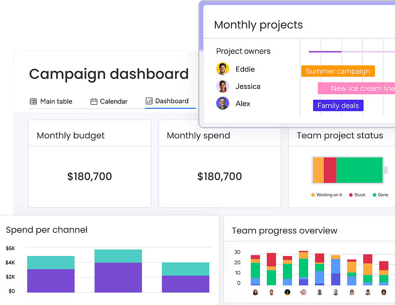395x305 pixels.
Task: Click the Monthly budget widget title
Action: 71,136
